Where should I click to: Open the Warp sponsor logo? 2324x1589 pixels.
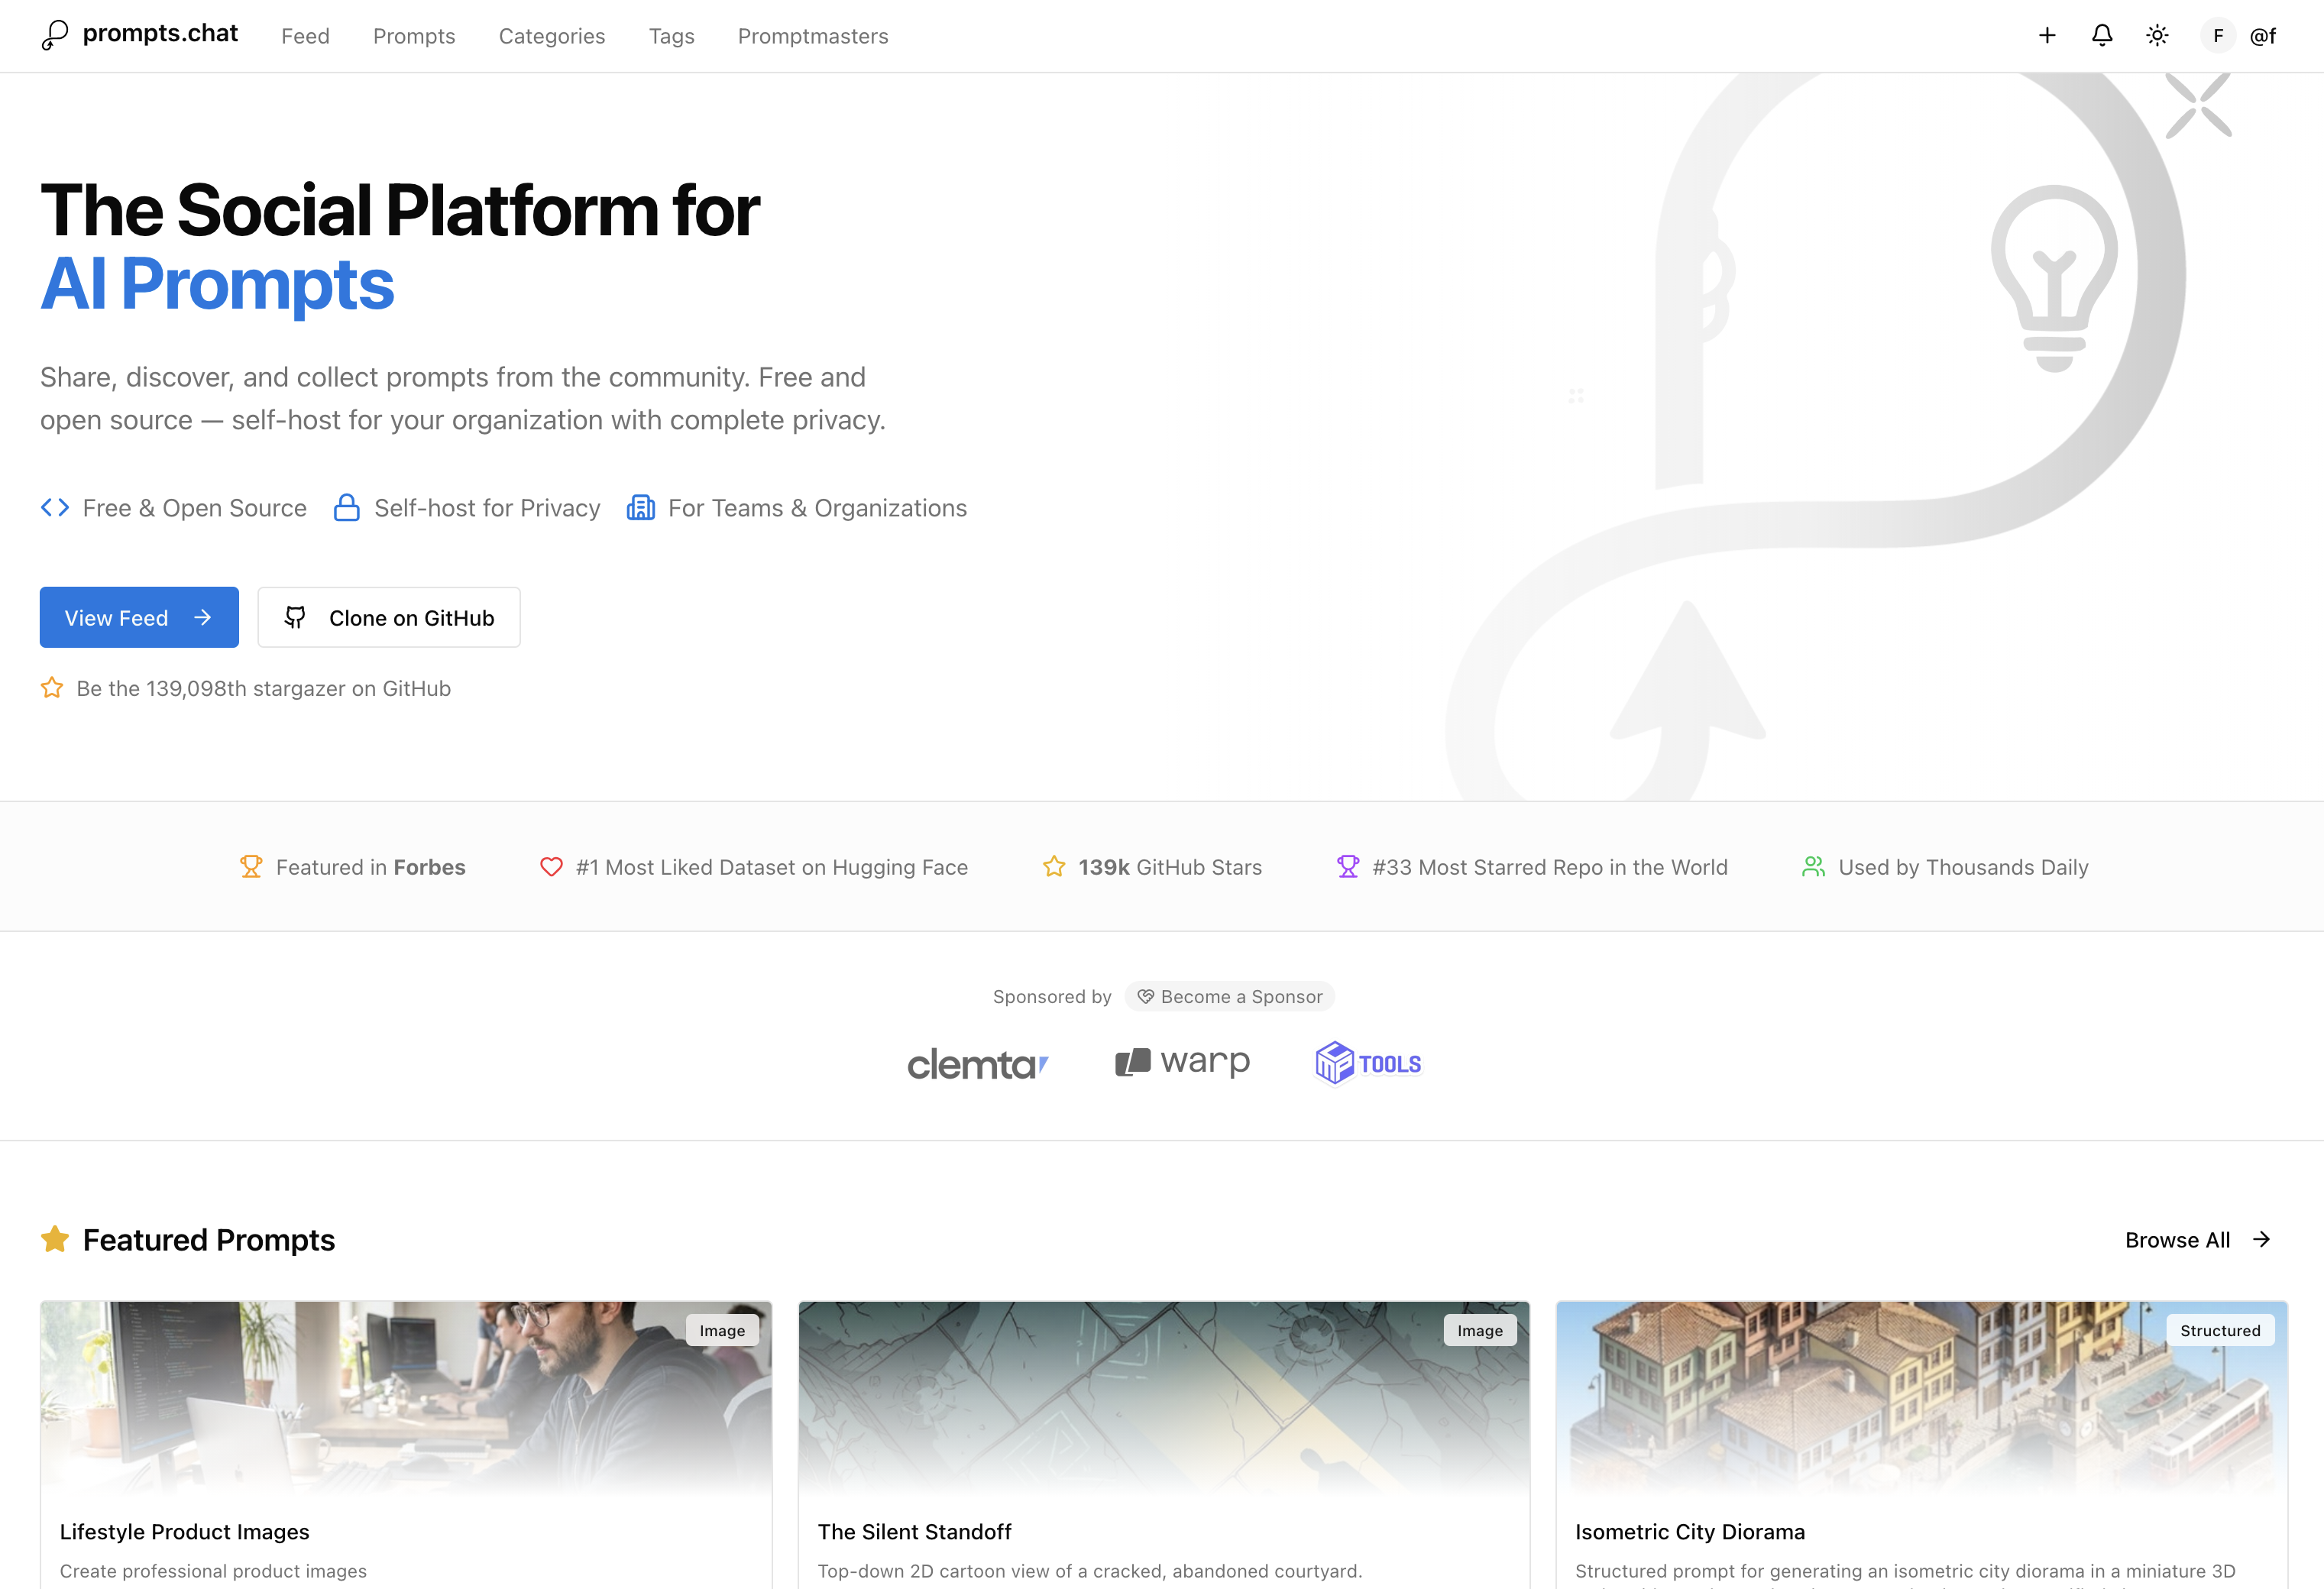1182,1061
